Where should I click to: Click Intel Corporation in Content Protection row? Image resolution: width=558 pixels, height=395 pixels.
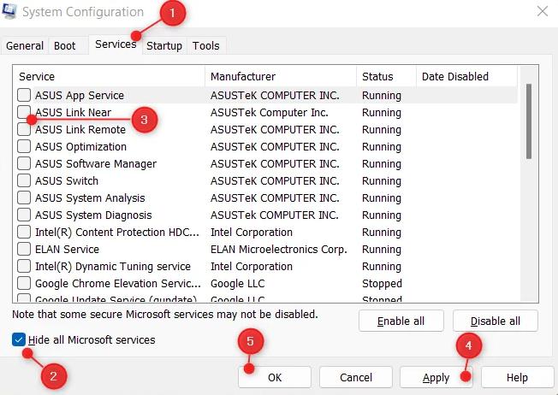point(252,233)
